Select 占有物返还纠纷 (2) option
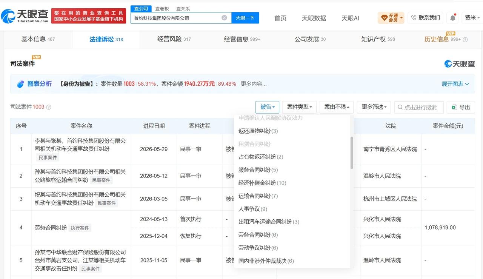The width and height of the screenshot is (483, 279). pyautogui.click(x=261, y=157)
